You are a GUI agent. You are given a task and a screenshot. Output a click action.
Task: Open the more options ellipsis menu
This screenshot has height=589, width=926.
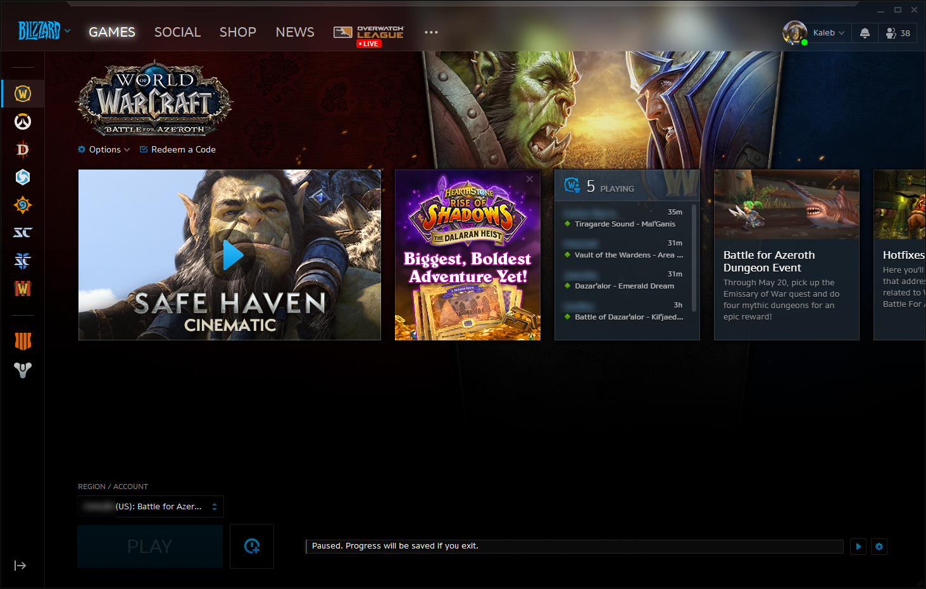(431, 32)
